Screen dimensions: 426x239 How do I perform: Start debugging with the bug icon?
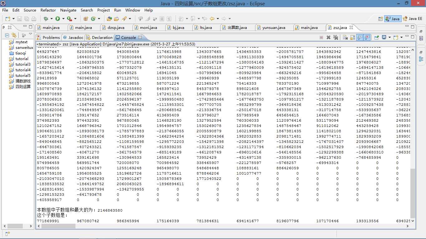[46, 19]
